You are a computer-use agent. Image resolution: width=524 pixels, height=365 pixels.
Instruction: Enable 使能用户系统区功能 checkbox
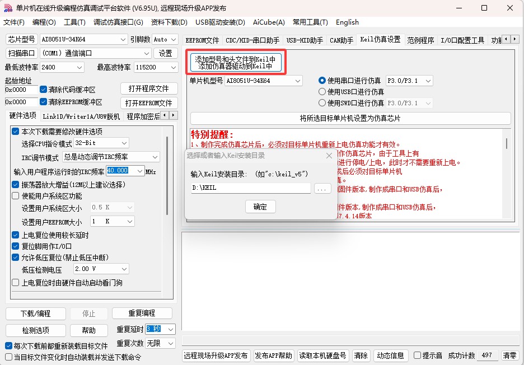pyautogui.click(x=15, y=196)
